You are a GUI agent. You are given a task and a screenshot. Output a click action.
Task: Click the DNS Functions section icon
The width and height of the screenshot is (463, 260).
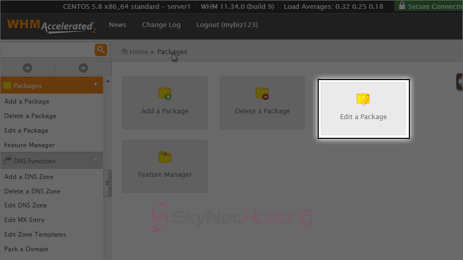click(7, 161)
